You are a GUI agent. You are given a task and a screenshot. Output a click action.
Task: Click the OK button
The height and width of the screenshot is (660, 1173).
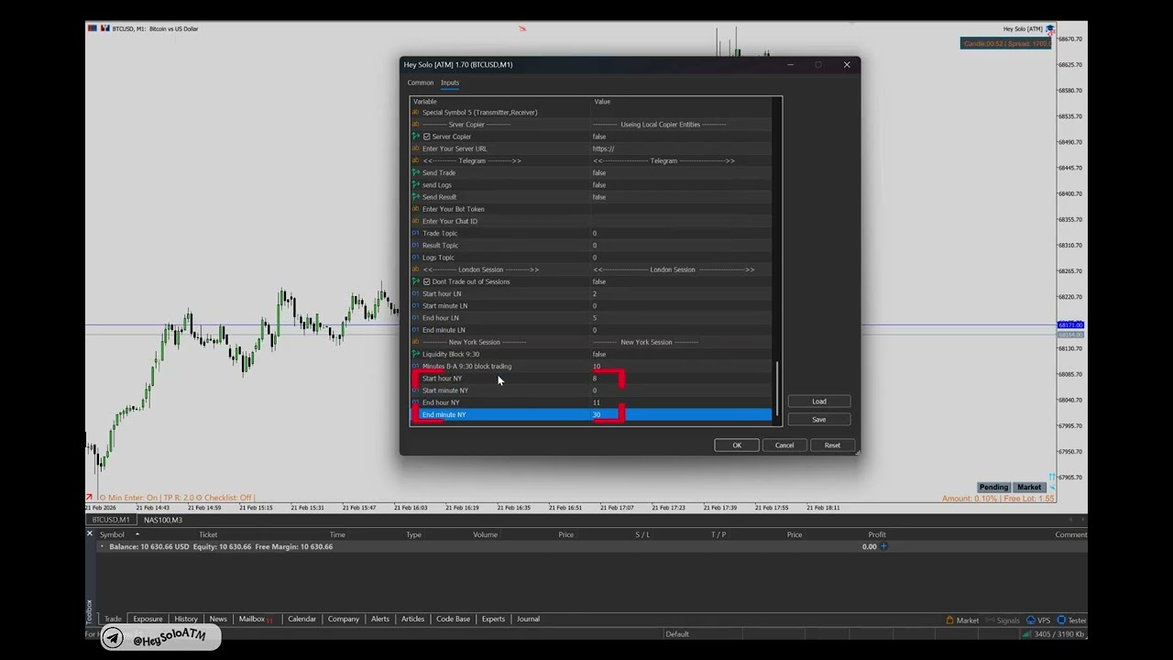click(737, 445)
